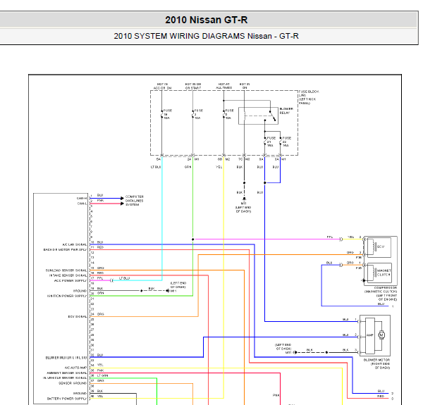The height and width of the screenshot is (405, 423).
Task: Click the 'PNK' label at pin 35
Action: pyautogui.click(x=100, y=370)
